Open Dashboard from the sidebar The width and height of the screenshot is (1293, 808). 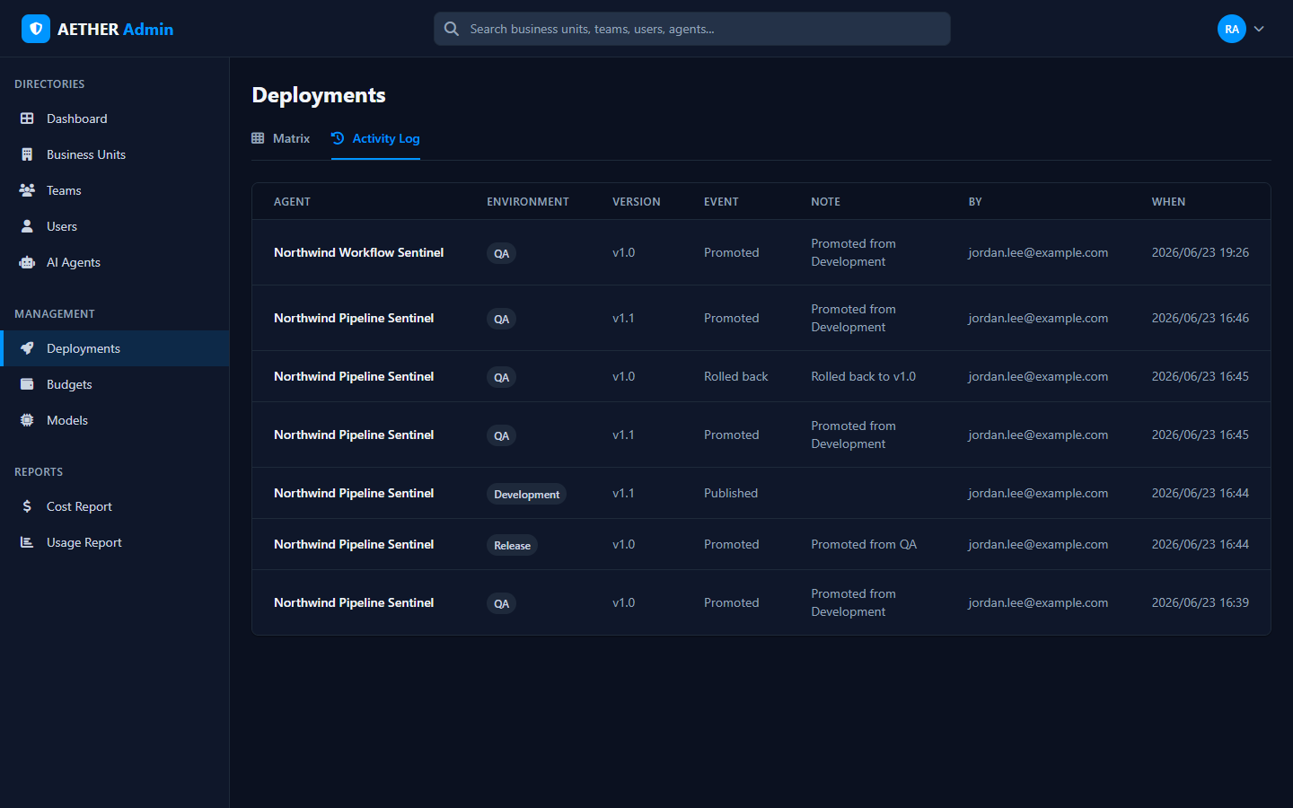[x=115, y=119]
